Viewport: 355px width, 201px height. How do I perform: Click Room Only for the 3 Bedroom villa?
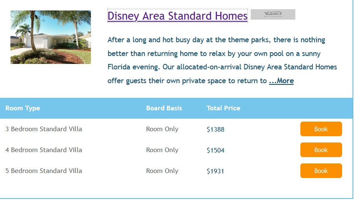coord(162,129)
